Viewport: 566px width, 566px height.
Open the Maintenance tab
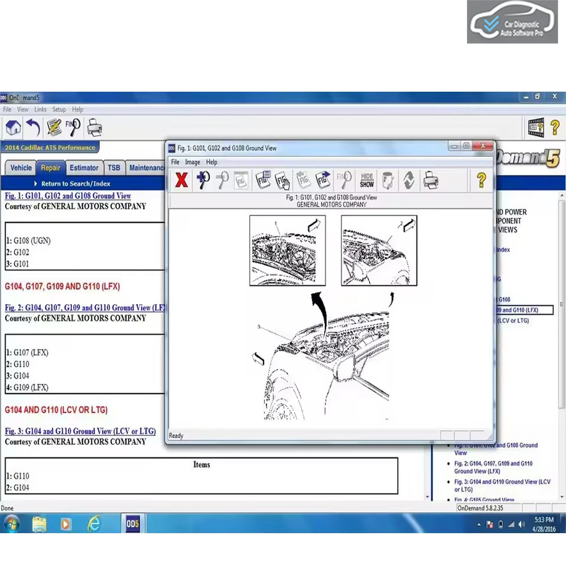[x=146, y=168]
